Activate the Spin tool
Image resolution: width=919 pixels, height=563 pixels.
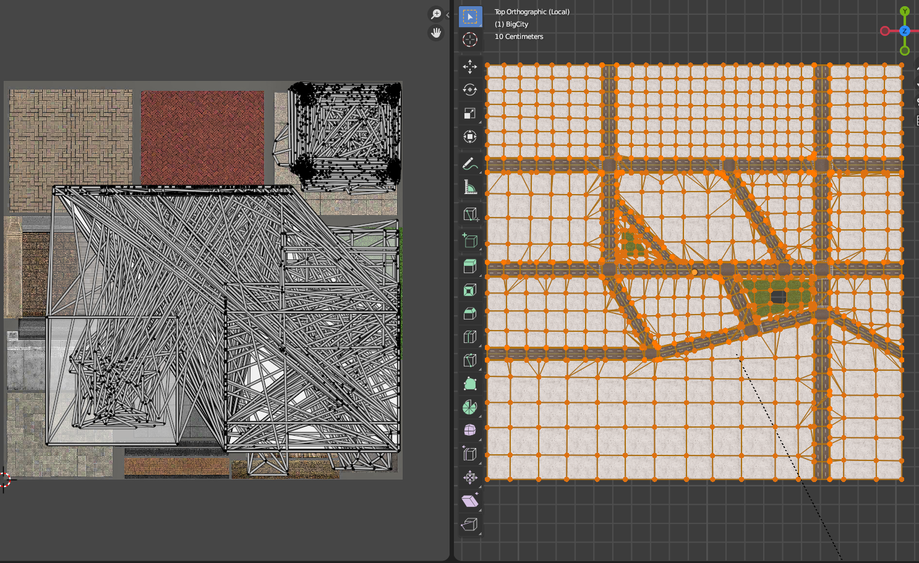470,407
